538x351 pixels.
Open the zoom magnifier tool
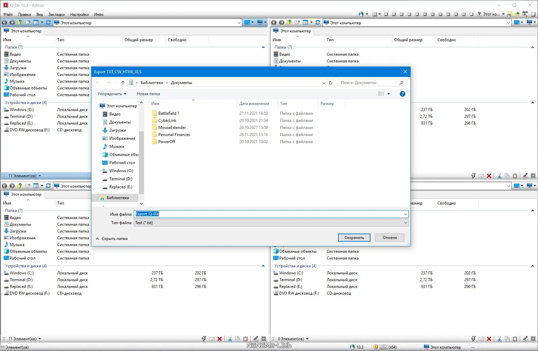[x=525, y=14]
